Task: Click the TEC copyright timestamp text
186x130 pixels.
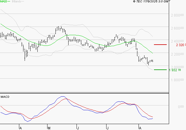Action: pos(152,2)
